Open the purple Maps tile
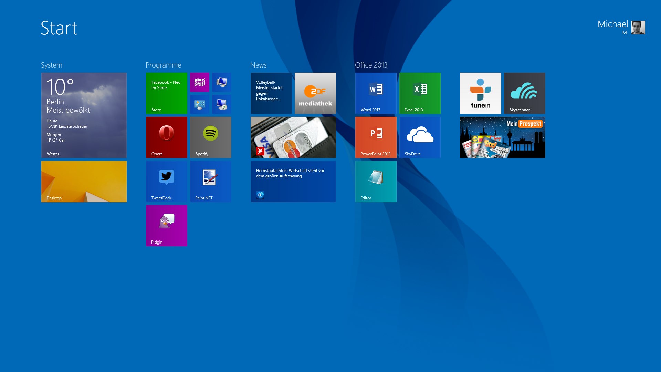 tap(200, 82)
